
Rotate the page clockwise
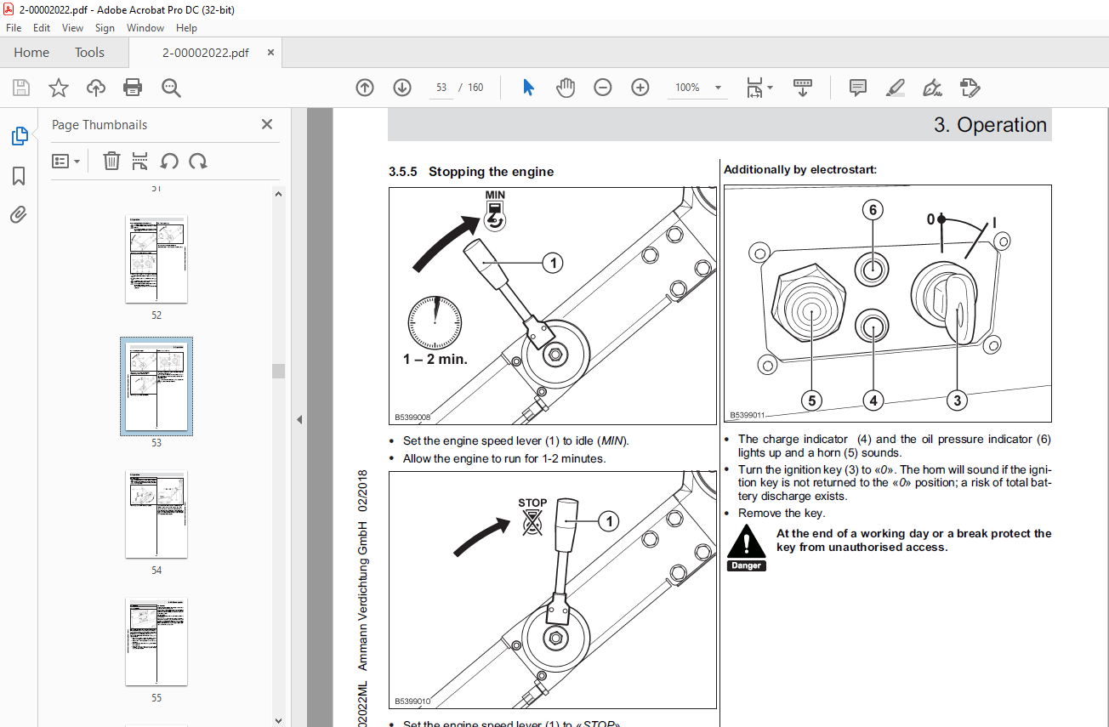tap(198, 161)
